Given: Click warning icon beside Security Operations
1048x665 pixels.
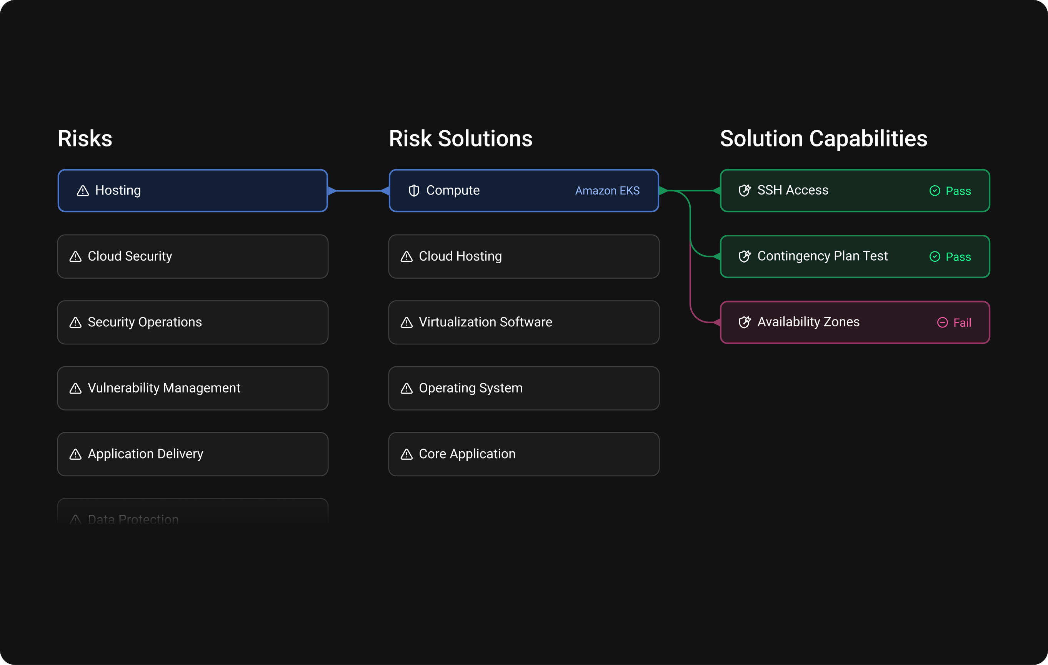Looking at the screenshot, I should pyautogui.click(x=75, y=322).
